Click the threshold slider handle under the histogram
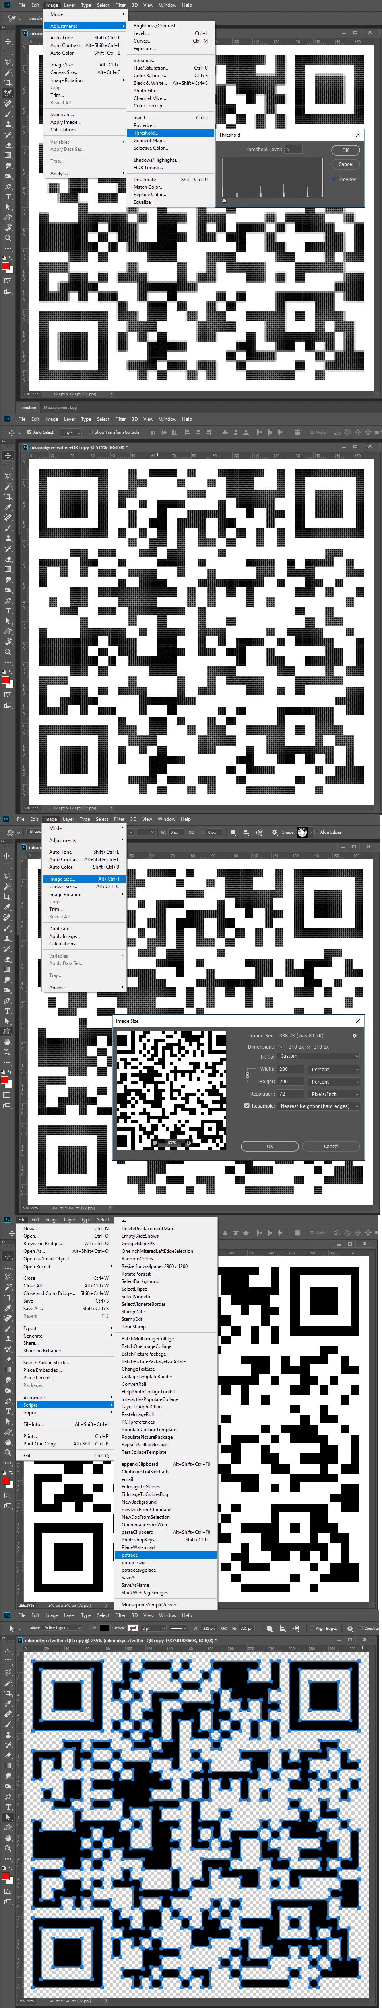 [225, 200]
